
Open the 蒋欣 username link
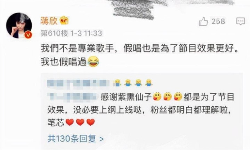[49, 21]
